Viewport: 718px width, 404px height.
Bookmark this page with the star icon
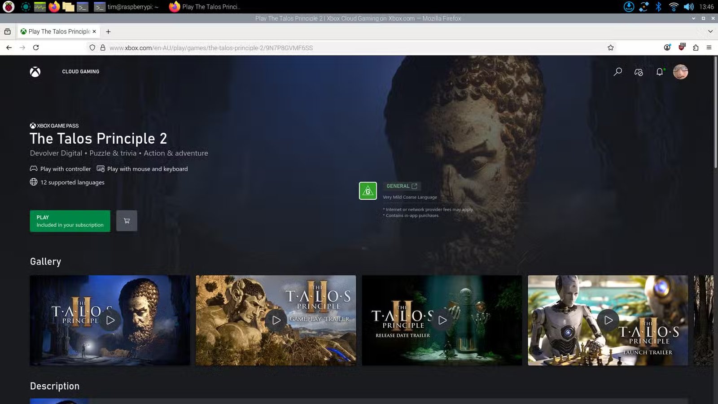point(610,47)
